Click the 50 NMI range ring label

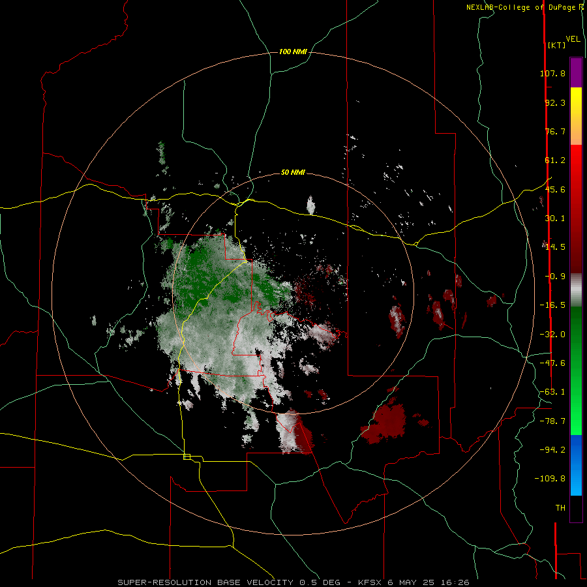click(293, 173)
